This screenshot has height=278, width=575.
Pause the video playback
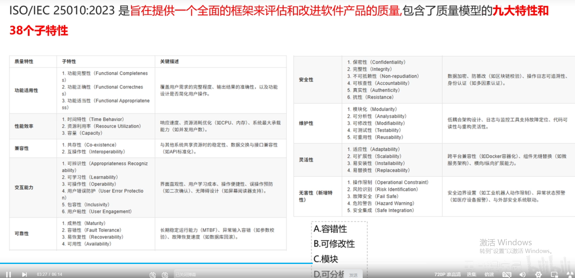8,274
